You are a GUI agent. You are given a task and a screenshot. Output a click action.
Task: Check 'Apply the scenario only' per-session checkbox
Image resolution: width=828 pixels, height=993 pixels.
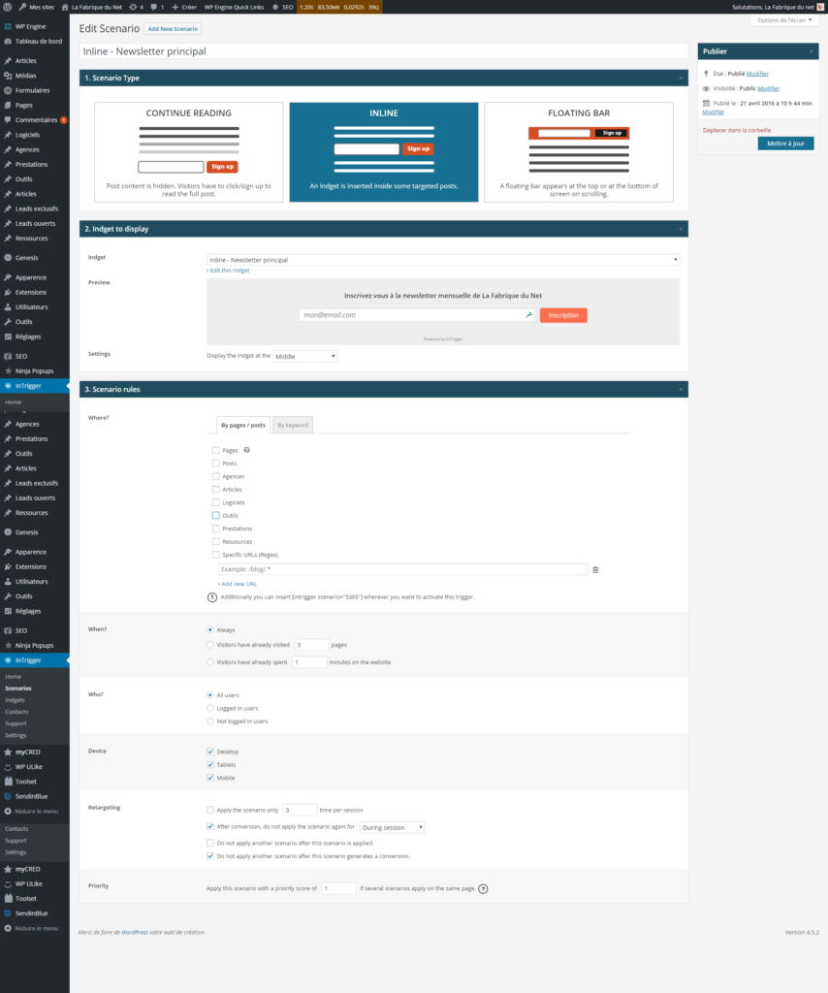pos(210,810)
